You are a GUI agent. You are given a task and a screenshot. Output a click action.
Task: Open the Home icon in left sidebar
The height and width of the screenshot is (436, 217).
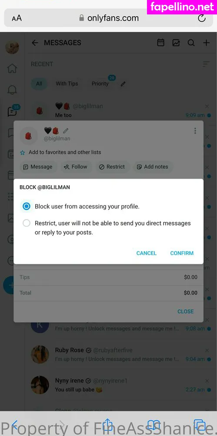(12, 68)
